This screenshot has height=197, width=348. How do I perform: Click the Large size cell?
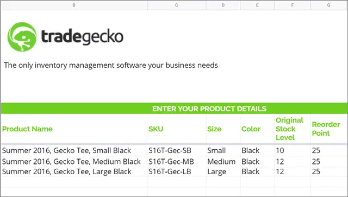pyautogui.click(x=223, y=171)
